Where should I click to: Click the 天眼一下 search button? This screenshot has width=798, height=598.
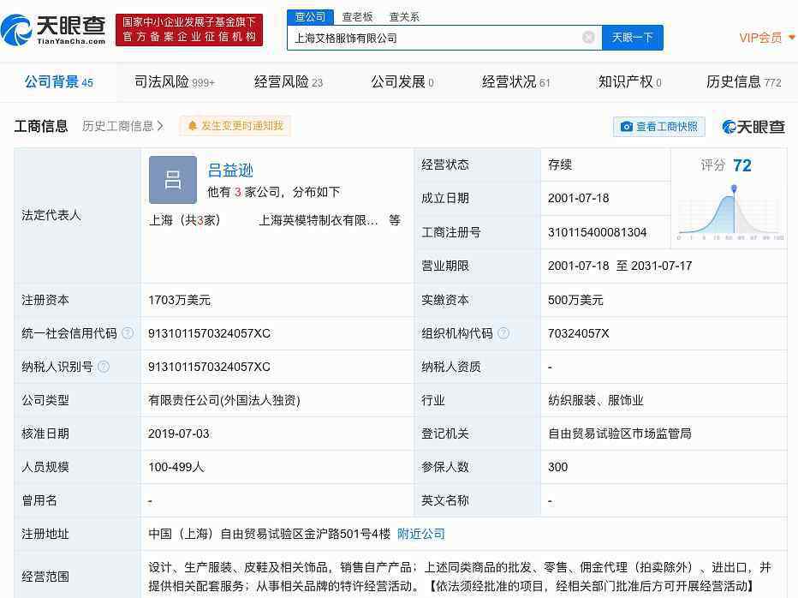[x=632, y=37]
